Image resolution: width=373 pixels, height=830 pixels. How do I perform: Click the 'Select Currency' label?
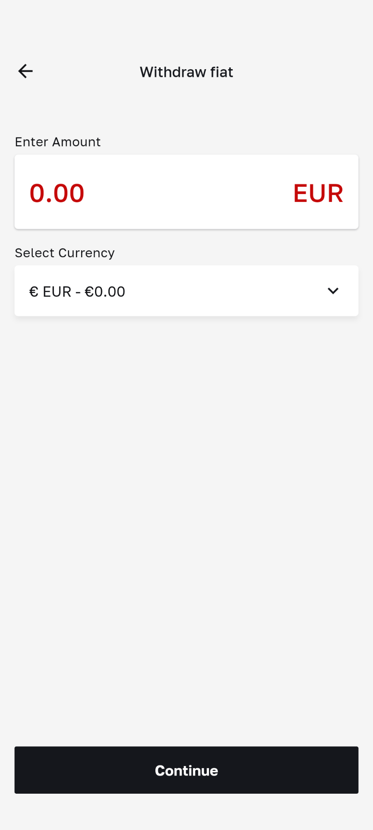click(x=65, y=253)
